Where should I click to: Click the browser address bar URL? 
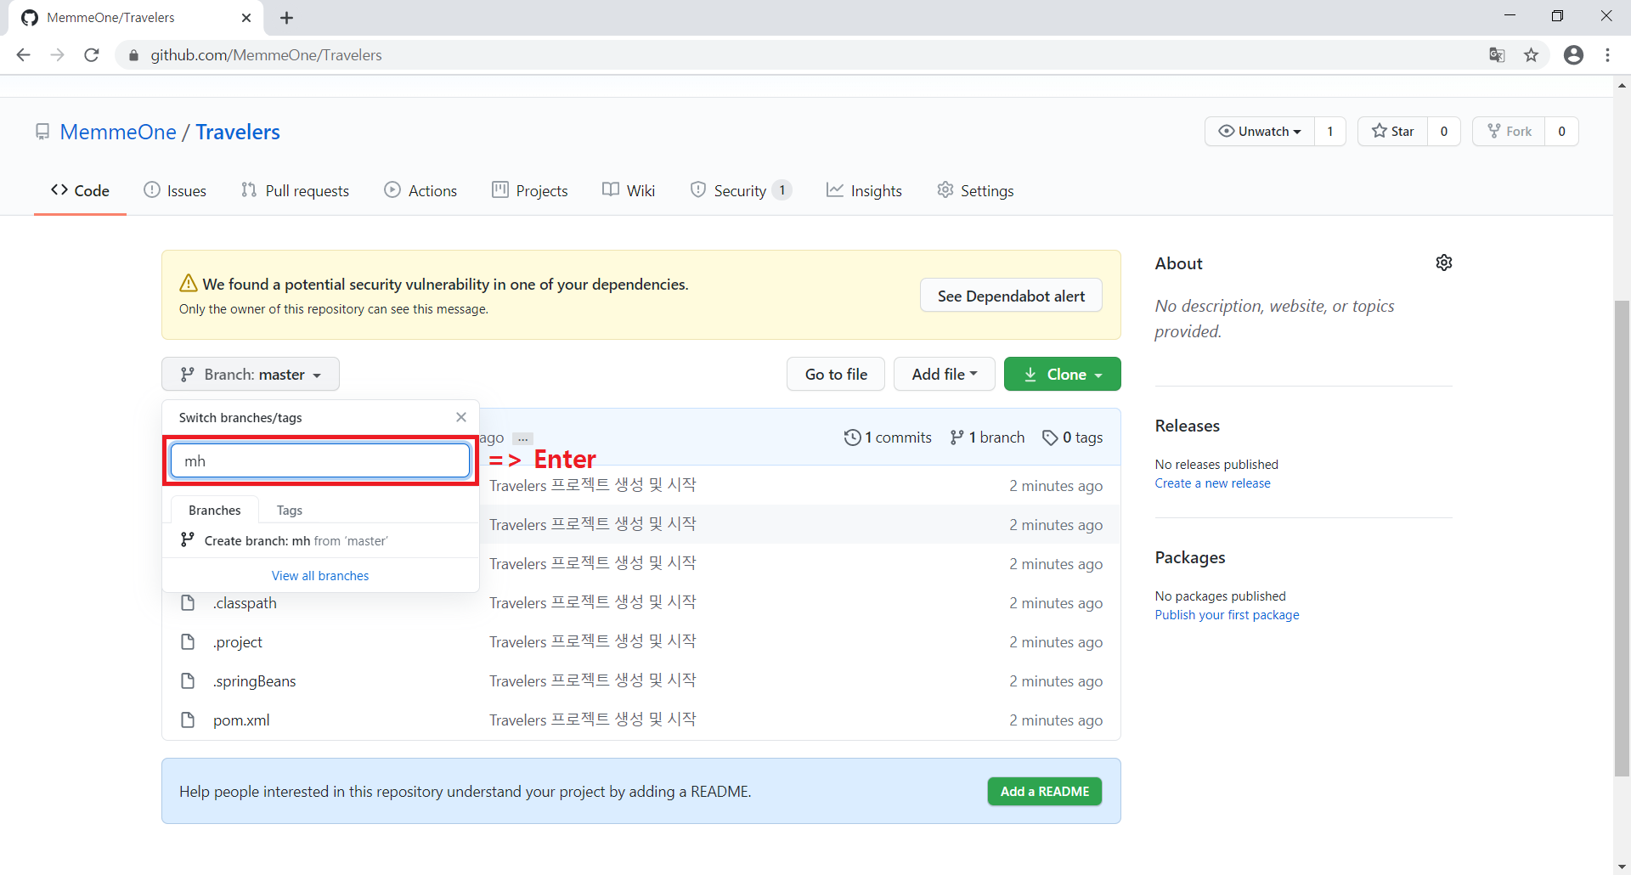pyautogui.click(x=266, y=55)
